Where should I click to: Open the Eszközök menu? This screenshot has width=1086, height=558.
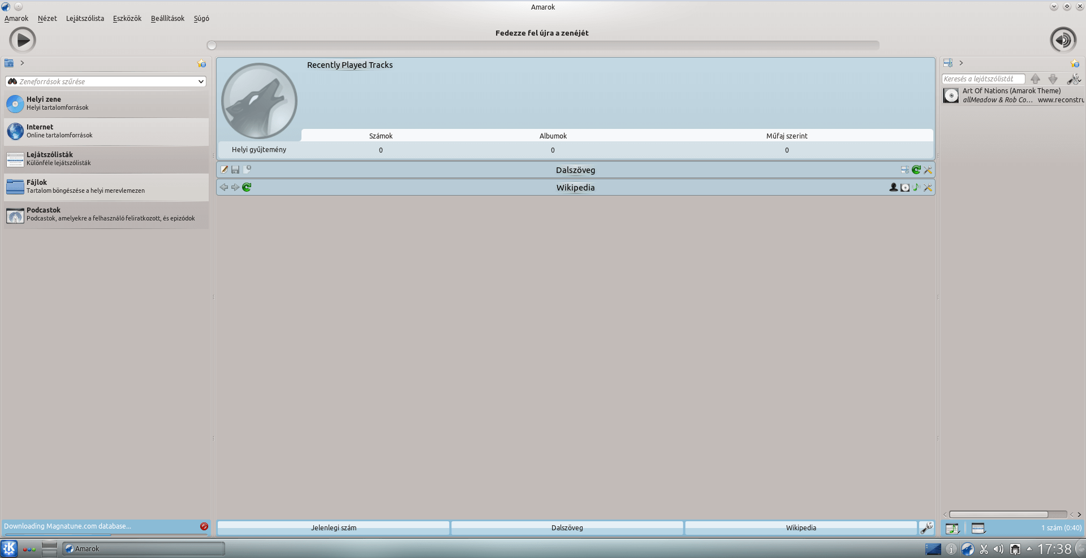click(x=127, y=18)
